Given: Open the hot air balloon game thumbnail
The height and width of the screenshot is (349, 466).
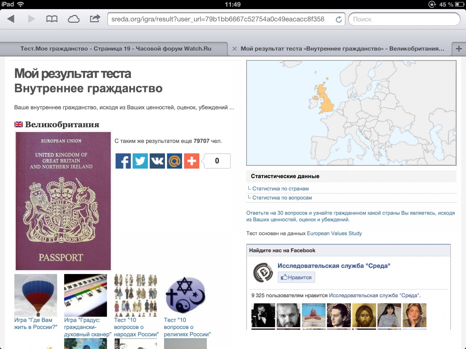Looking at the screenshot, I should 36,295.
